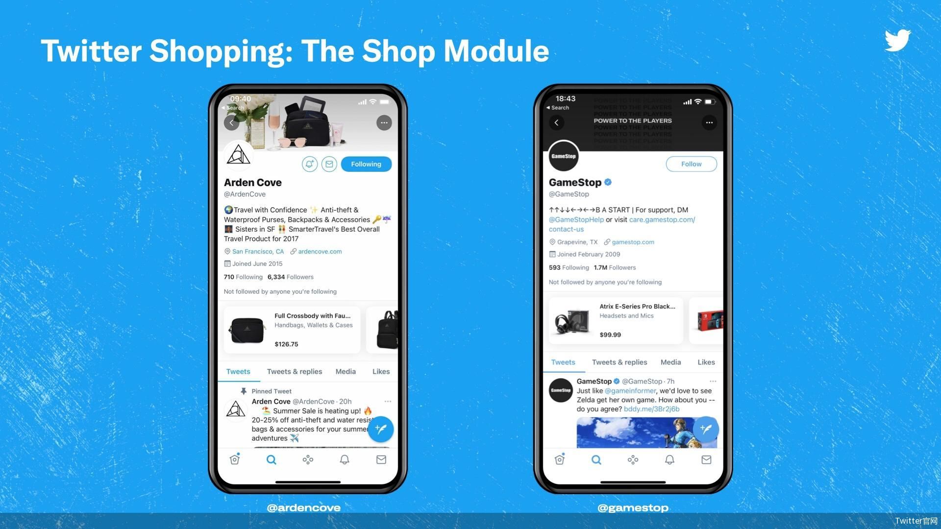Click ardencove.com profile link
Image resolution: width=941 pixels, height=529 pixels.
318,251
